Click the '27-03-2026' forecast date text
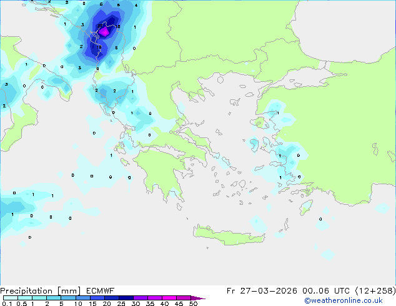This screenshot has width=396, height=306. (x=268, y=291)
